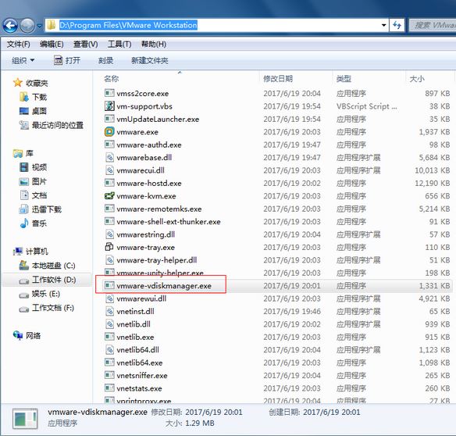This screenshot has height=436, width=456.
Task: Select the vmware-tray.exe icon
Action: (x=109, y=247)
